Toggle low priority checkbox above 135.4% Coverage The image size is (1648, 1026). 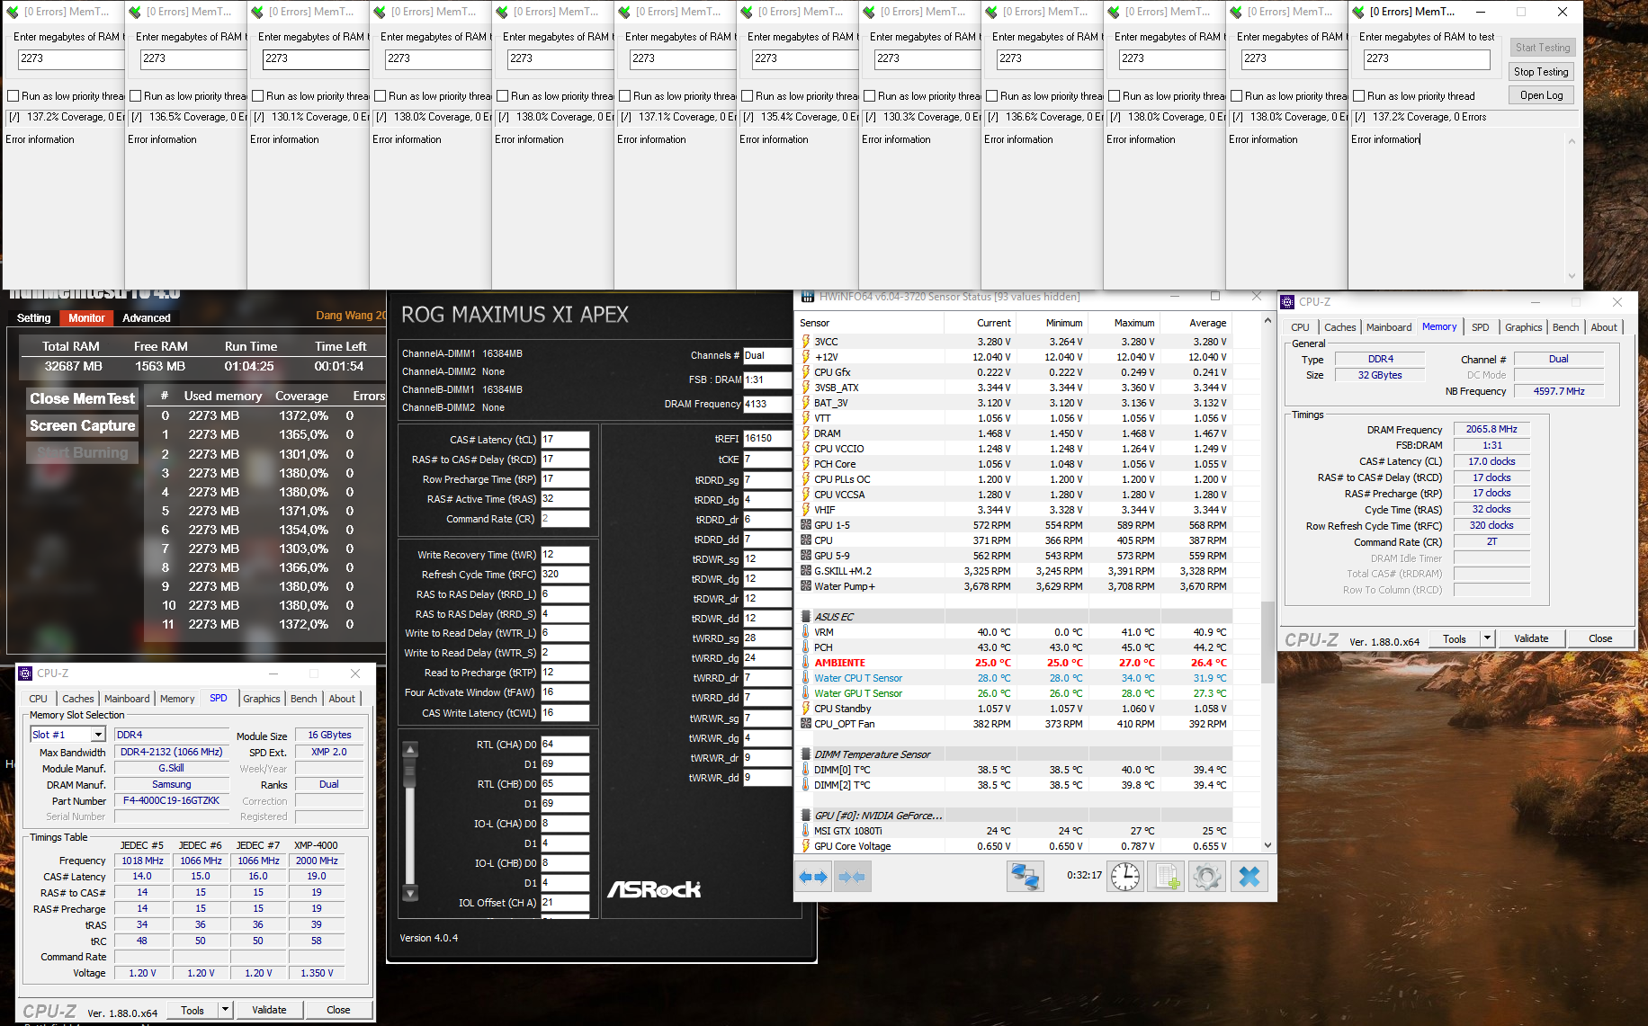click(747, 96)
